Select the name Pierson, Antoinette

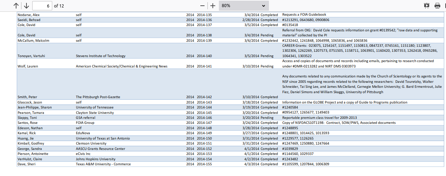[33, 154]
